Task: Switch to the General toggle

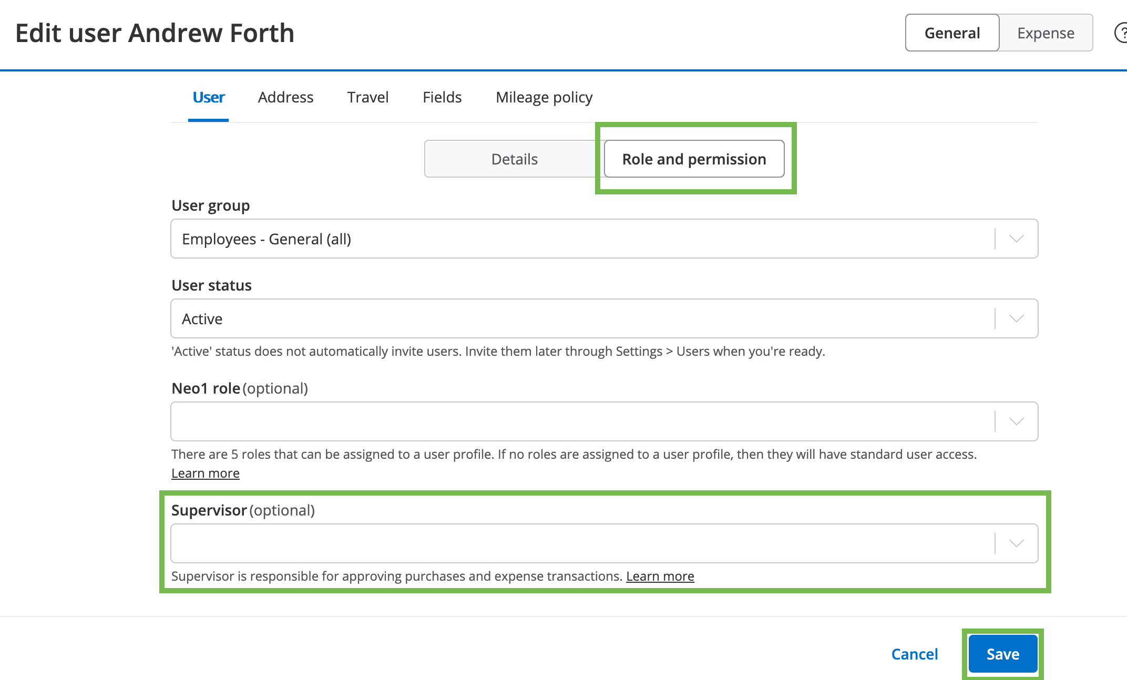Action: point(952,33)
